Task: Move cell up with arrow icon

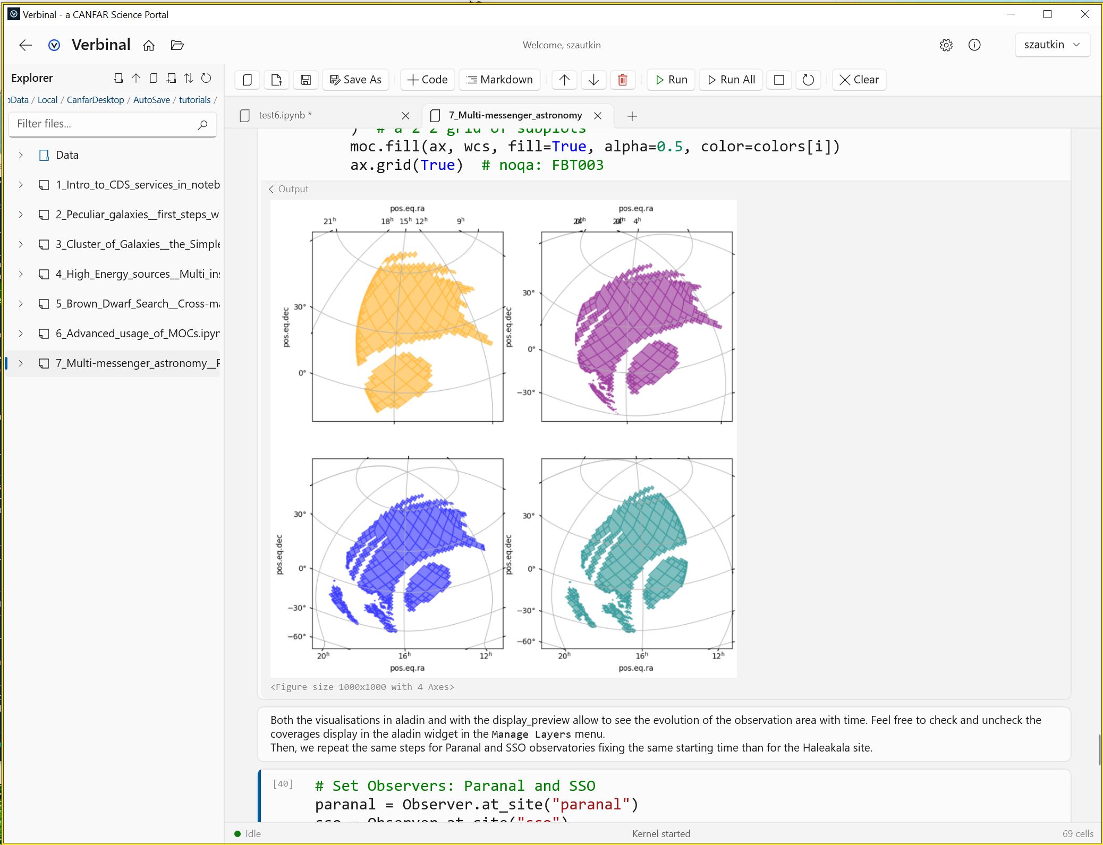Action: click(564, 80)
